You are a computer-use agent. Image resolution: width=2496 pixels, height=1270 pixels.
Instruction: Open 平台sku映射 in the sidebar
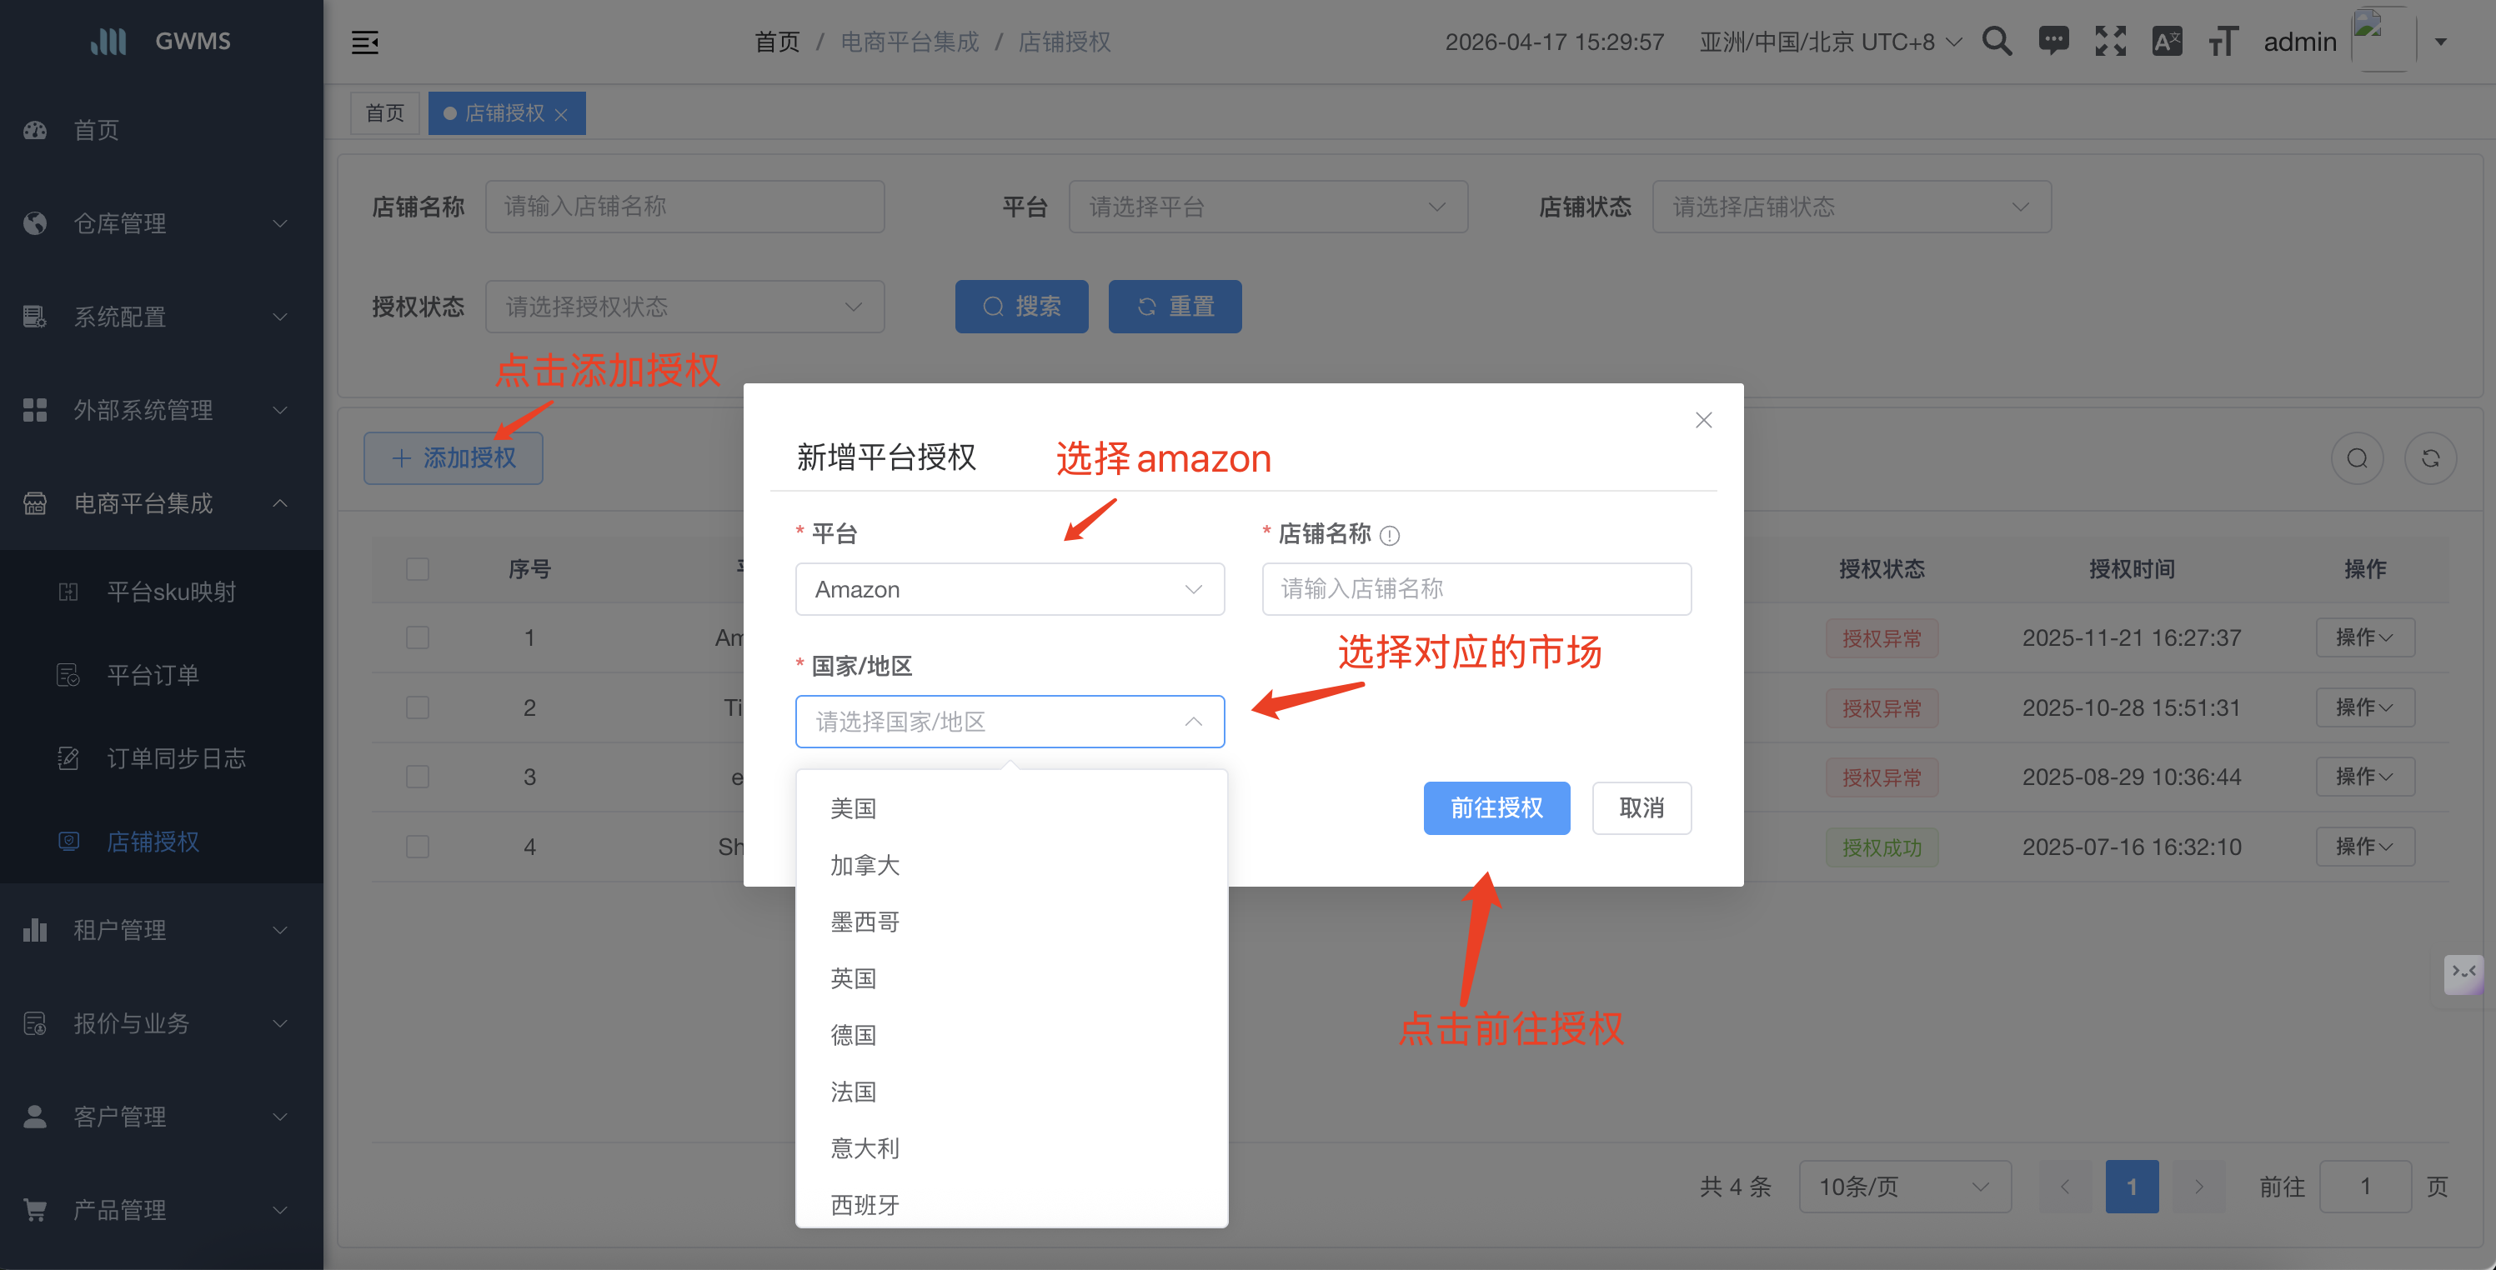(162, 592)
